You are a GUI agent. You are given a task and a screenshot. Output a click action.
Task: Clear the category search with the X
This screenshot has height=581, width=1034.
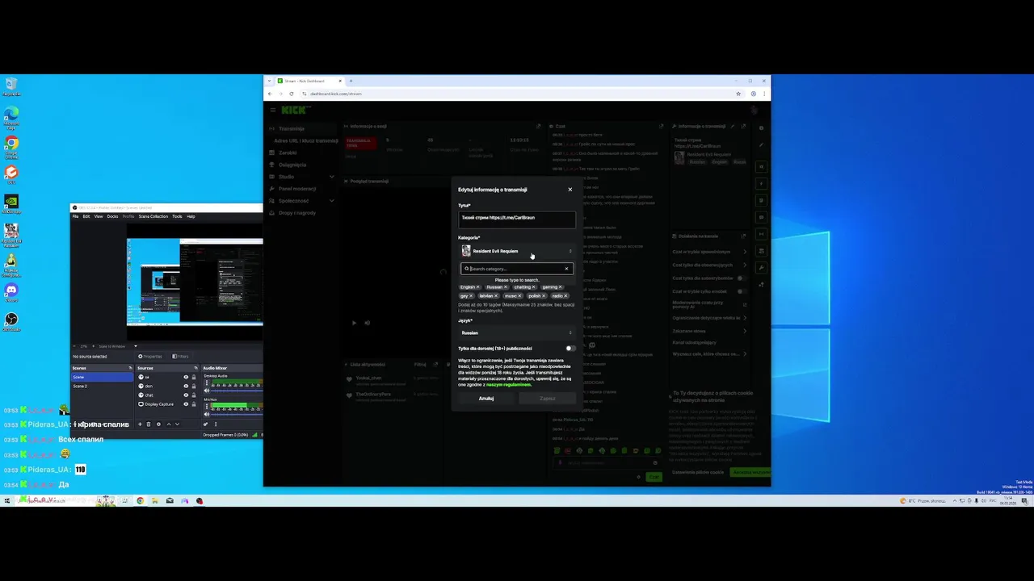pos(566,269)
